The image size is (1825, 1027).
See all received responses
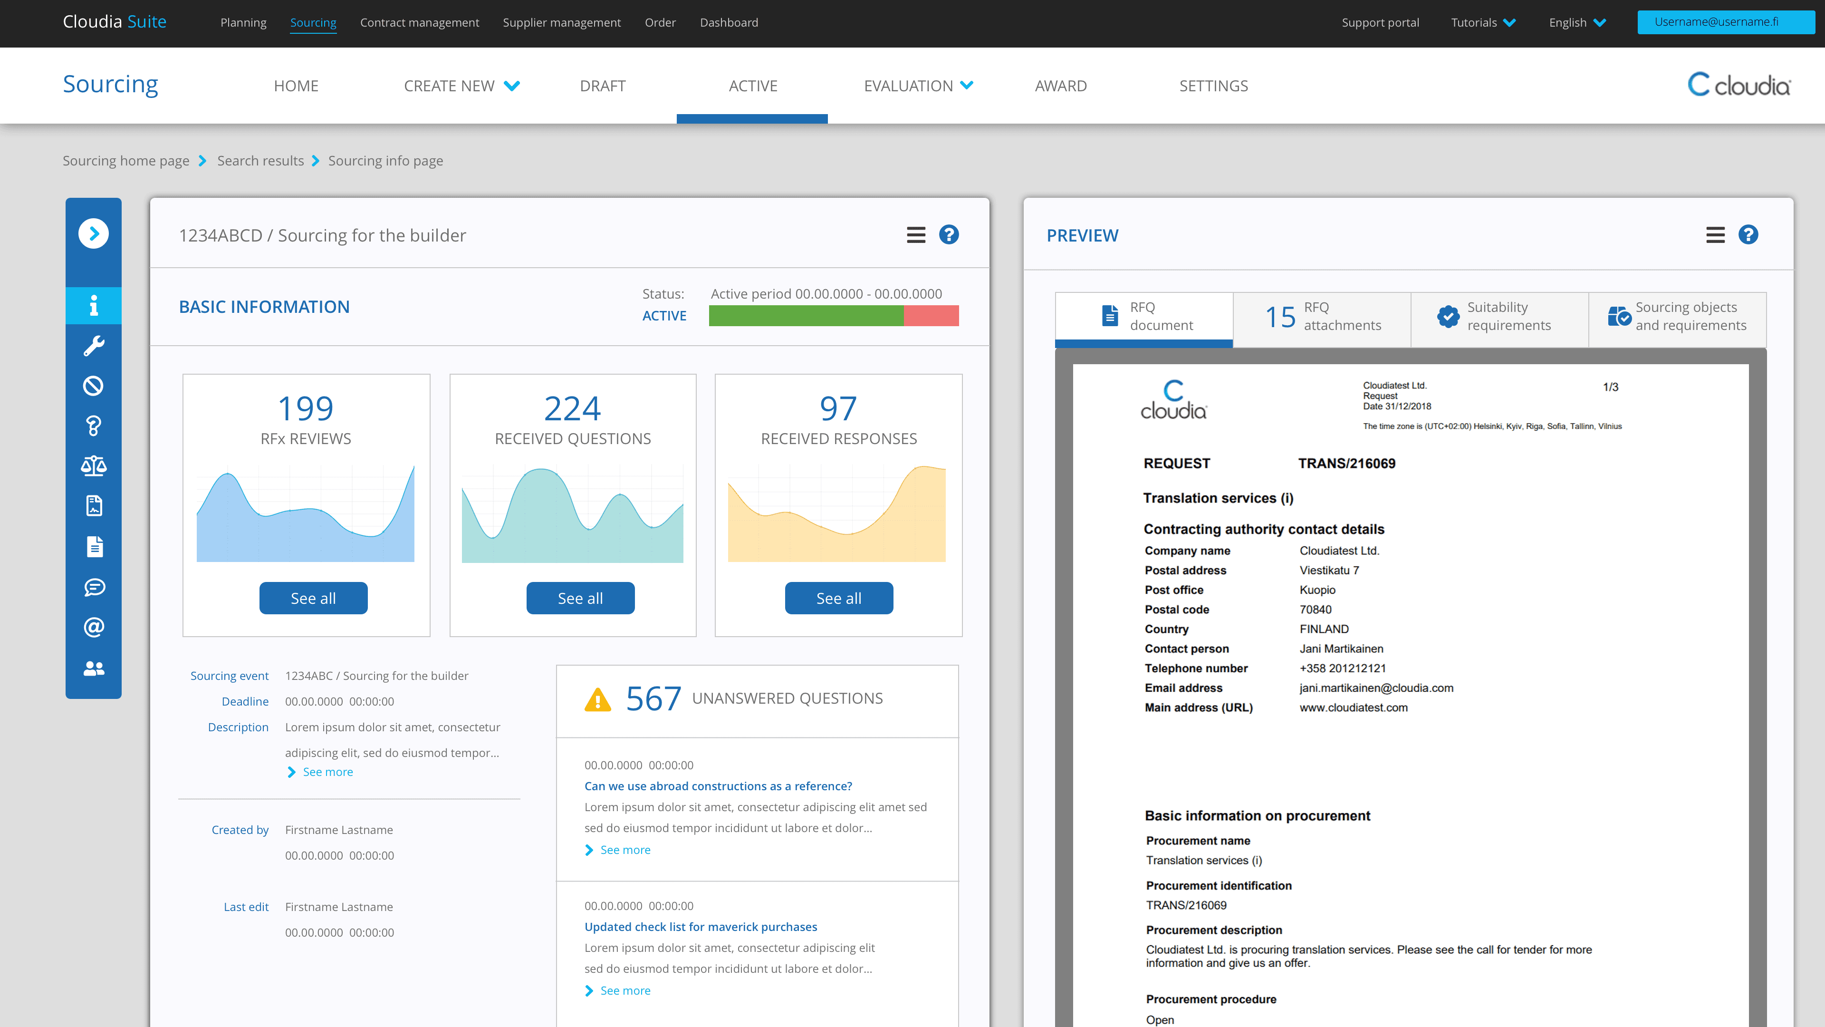coord(839,598)
